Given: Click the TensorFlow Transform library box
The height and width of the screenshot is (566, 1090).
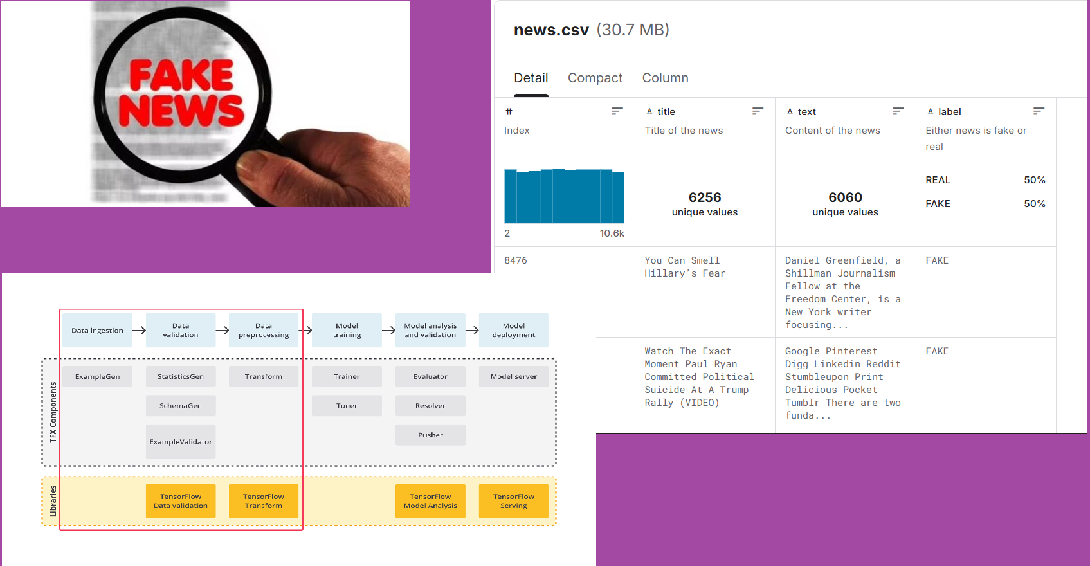Looking at the screenshot, I should (264, 501).
